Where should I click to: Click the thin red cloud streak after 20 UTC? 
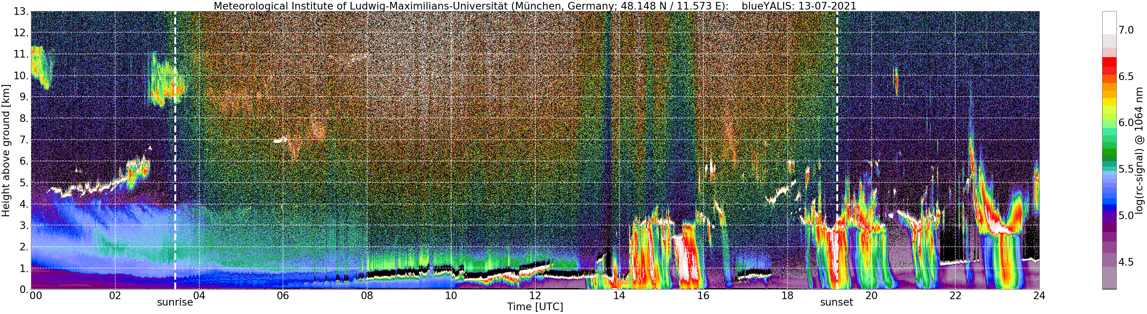click(x=896, y=81)
